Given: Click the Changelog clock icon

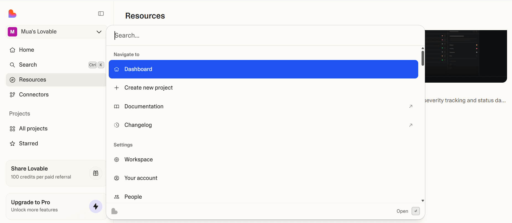Looking at the screenshot, I should pos(117,125).
